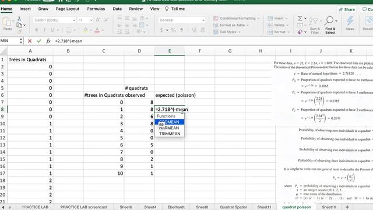The image size is (373, 210).
Task: Open the Format cells dropdown
Action: pyautogui.click(x=279, y=32)
